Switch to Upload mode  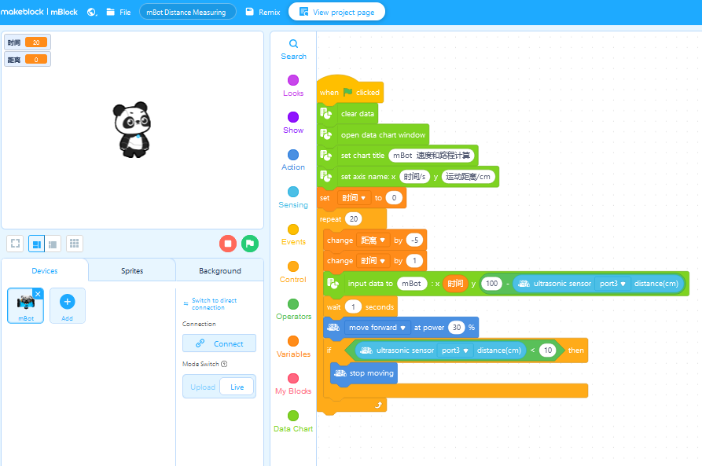pos(203,387)
